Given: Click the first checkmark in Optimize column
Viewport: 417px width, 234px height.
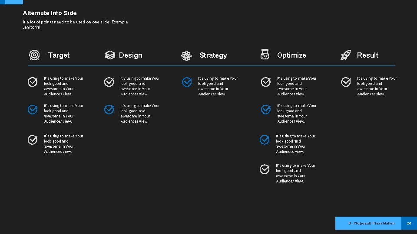Looking at the screenshot, I should pos(265,82).
